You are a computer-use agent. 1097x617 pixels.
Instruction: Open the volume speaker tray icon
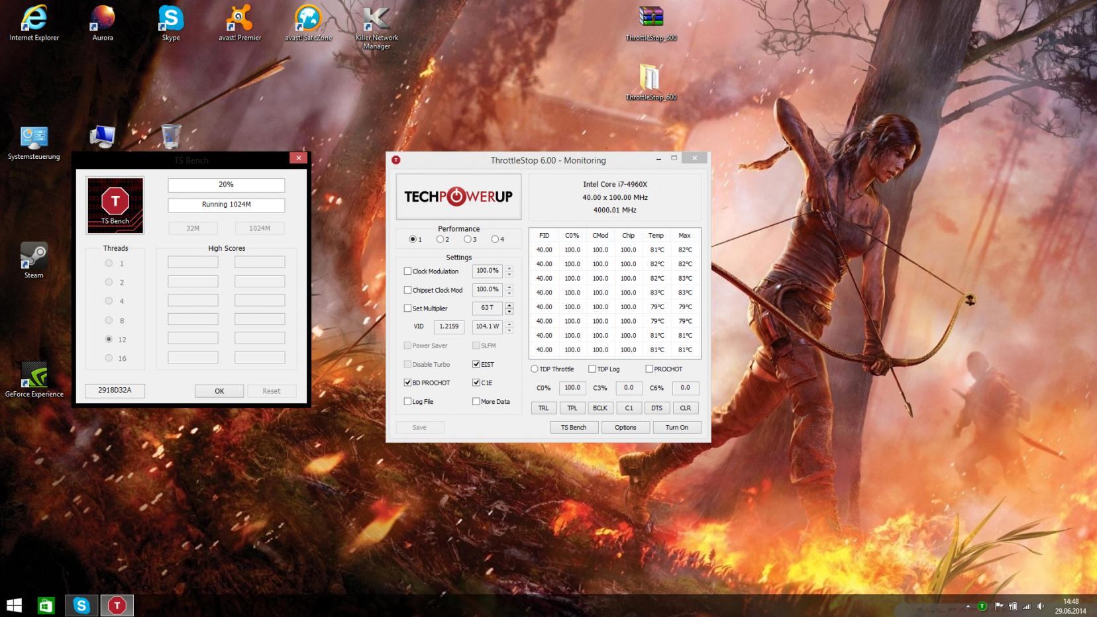click(1041, 606)
